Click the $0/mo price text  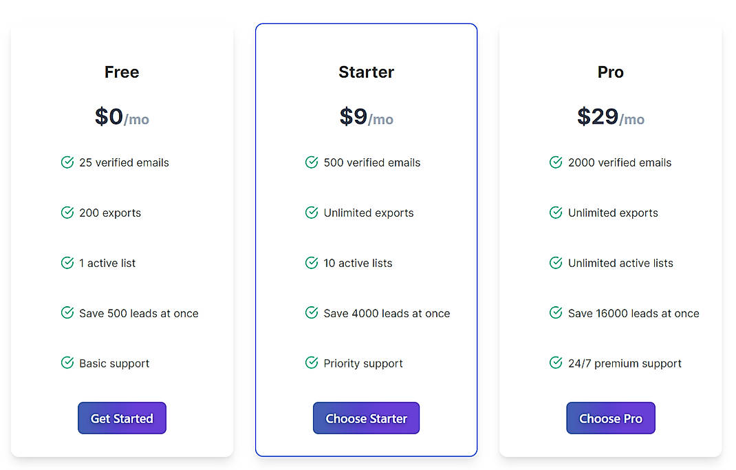click(122, 117)
